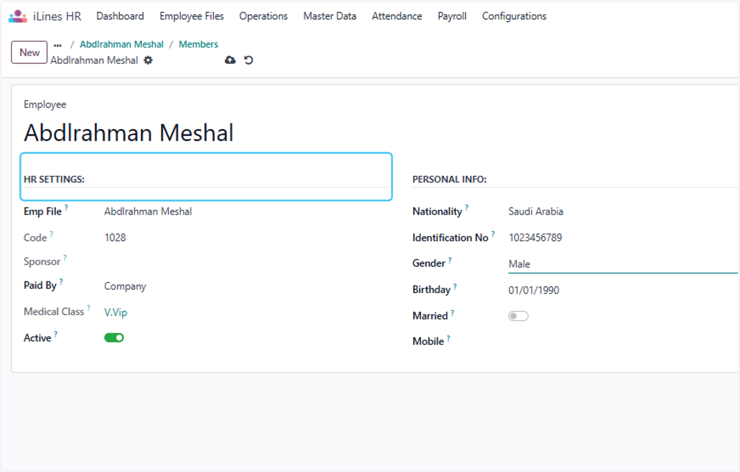Click the large Abdlrahman Meshal employee heading
Image resolution: width=740 pixels, height=472 pixels.
click(x=129, y=133)
